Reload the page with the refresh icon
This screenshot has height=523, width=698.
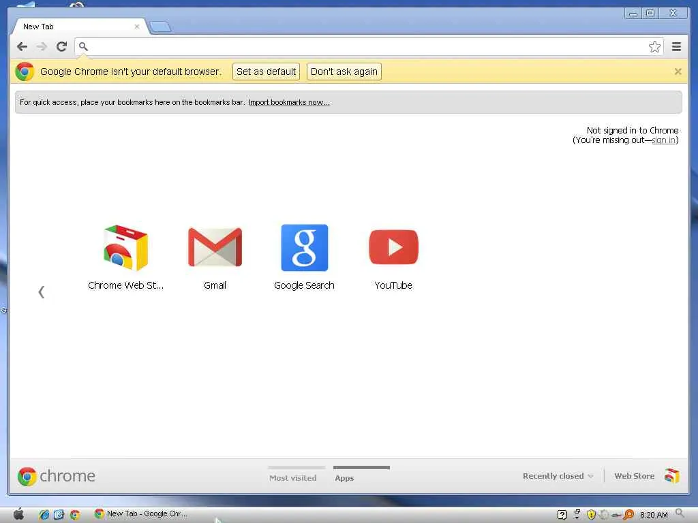tap(61, 46)
